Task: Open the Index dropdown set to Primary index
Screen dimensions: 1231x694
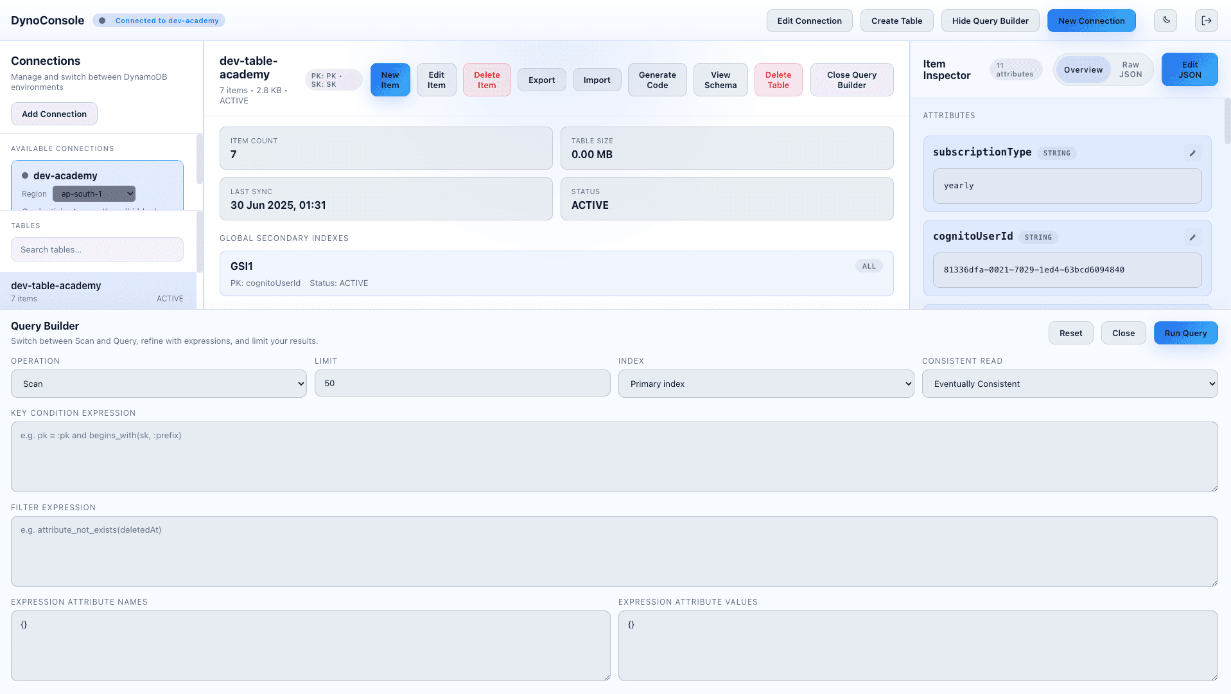Action: click(x=765, y=383)
